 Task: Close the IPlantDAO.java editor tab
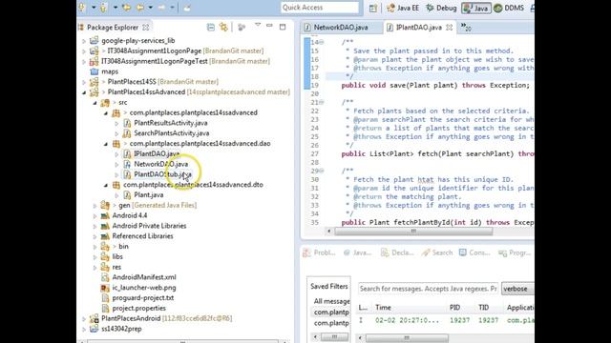(x=450, y=28)
